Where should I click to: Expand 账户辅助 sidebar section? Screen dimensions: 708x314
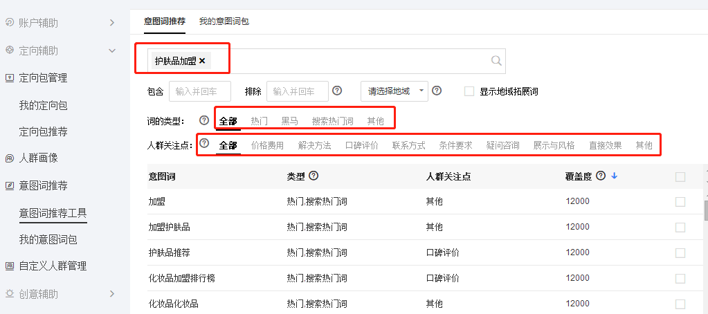pos(112,23)
